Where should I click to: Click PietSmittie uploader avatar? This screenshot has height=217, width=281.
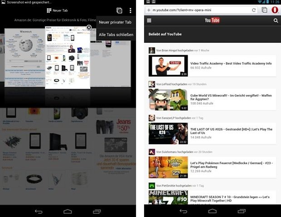(152, 186)
